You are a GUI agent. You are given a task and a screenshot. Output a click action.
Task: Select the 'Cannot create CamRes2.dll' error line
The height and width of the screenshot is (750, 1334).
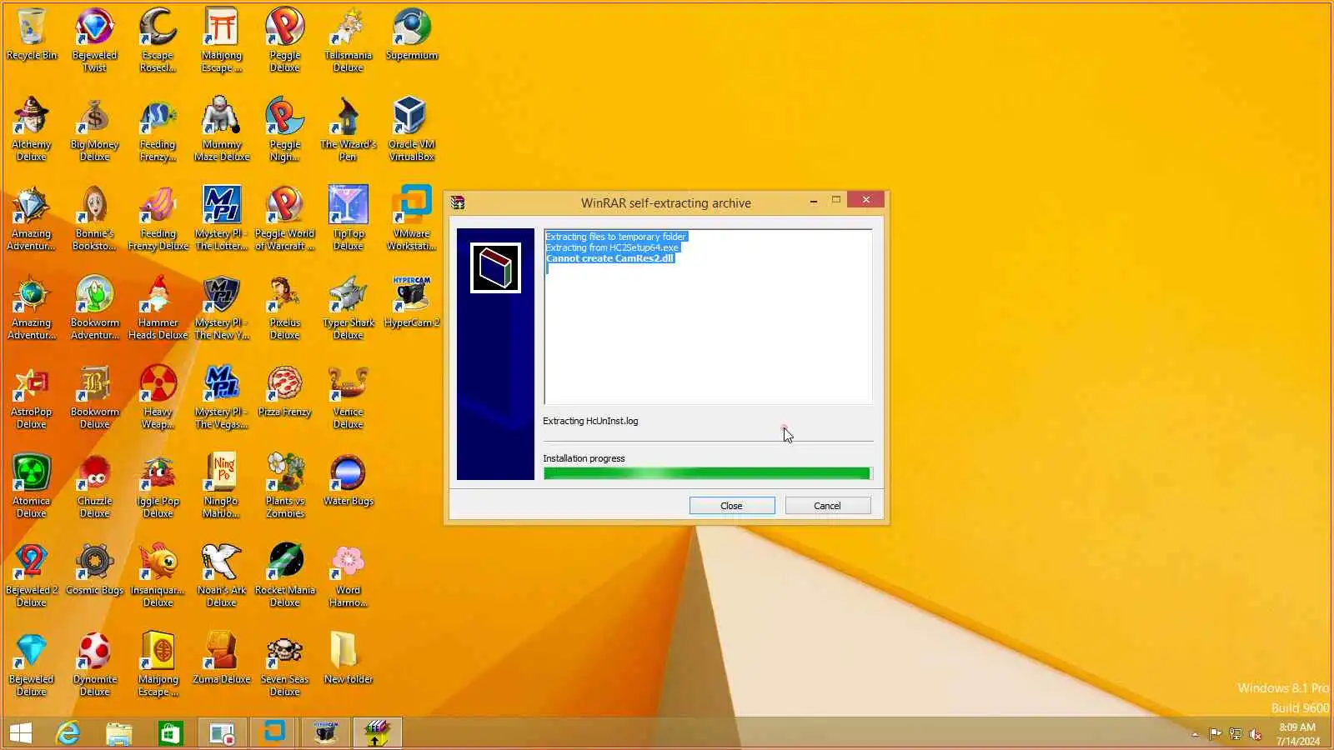pyautogui.click(x=609, y=258)
